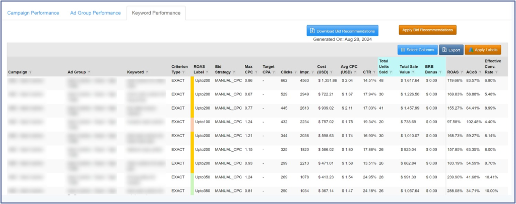
Task: Click the help icon beside ACoS header
Action: (x=480, y=72)
